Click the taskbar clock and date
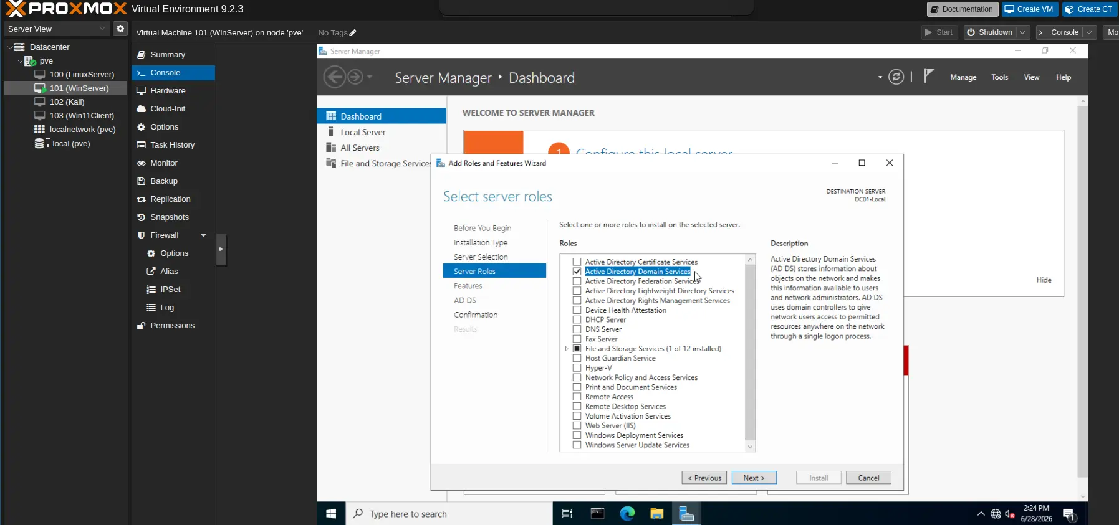This screenshot has height=525, width=1119. click(x=1036, y=514)
